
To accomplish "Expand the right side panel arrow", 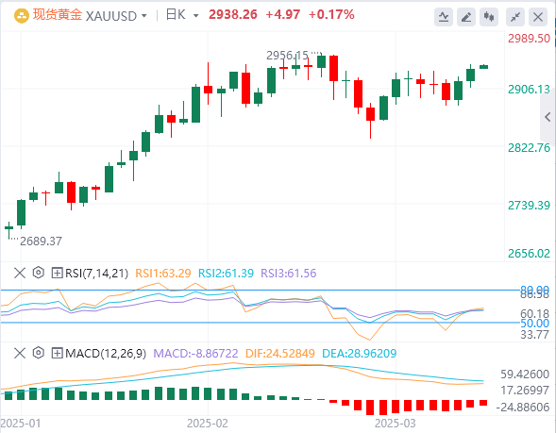I will pyautogui.click(x=548, y=117).
